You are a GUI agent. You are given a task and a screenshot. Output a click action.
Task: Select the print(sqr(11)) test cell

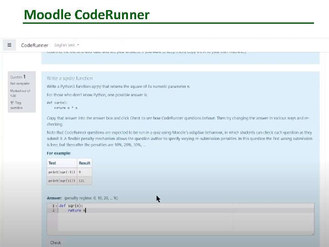(62, 181)
